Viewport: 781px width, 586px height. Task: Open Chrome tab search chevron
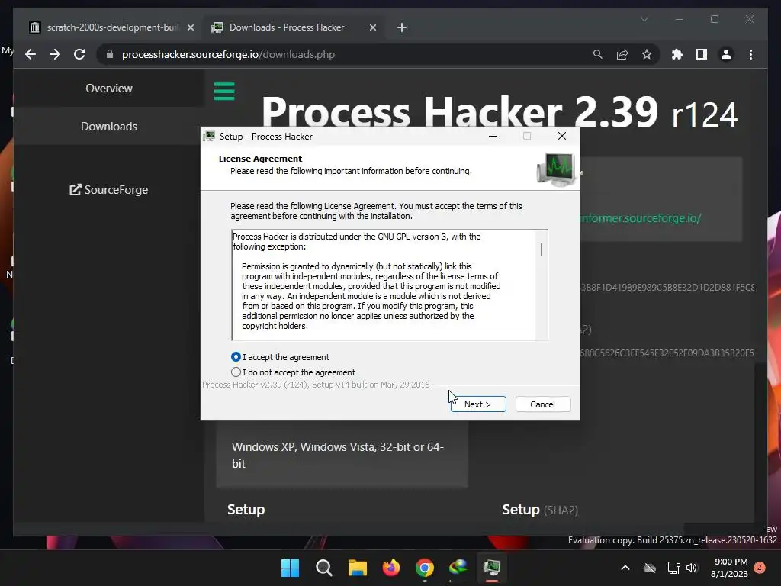pyautogui.click(x=644, y=19)
